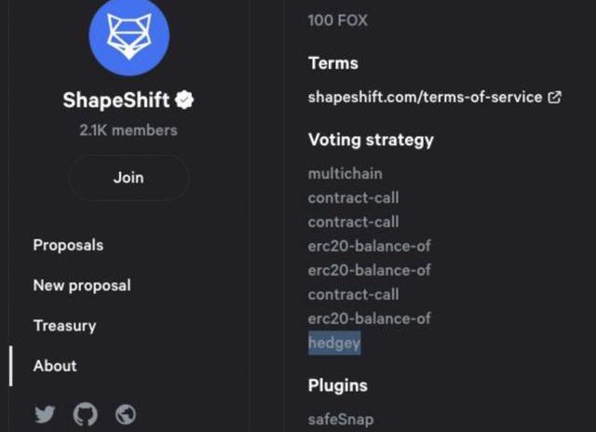Click the 2.1K members count
Image resolution: width=596 pixels, height=432 pixels.
point(129,130)
